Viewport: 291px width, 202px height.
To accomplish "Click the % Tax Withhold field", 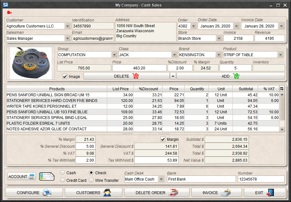I will tap(85, 160).
